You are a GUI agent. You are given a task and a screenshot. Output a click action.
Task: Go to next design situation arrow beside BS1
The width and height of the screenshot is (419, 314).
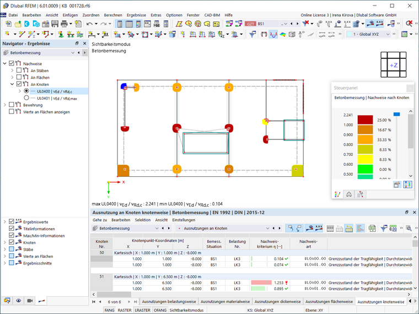pyautogui.click(x=297, y=24)
